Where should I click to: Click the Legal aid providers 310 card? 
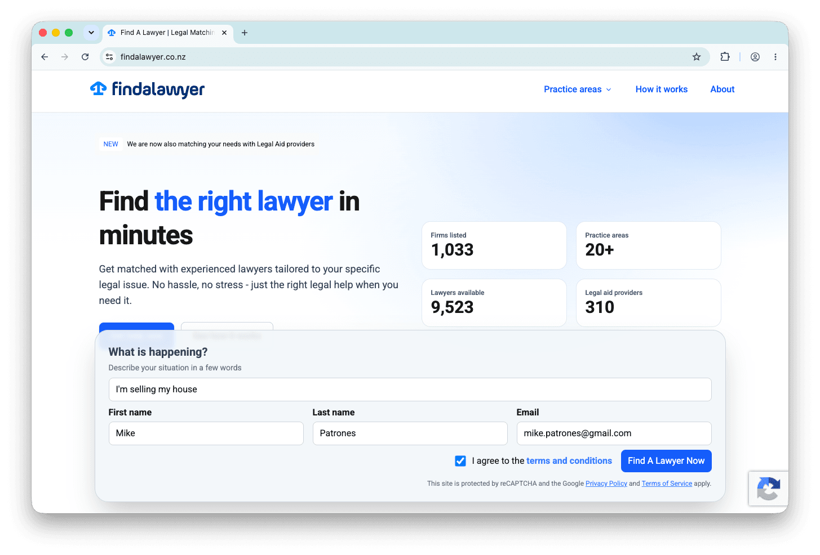[x=649, y=303]
